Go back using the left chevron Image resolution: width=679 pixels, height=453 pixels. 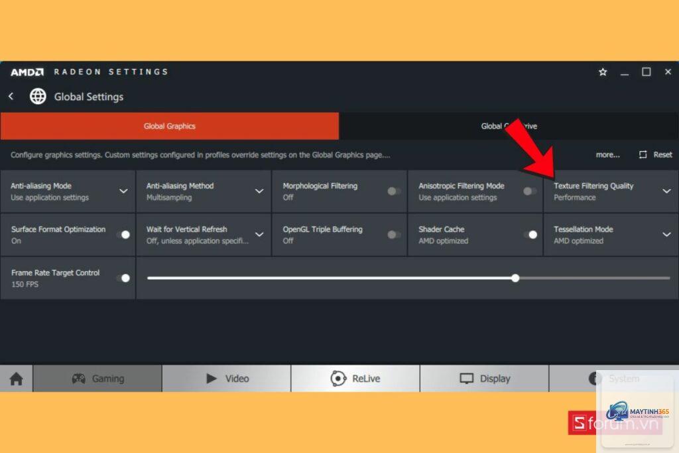coord(11,96)
